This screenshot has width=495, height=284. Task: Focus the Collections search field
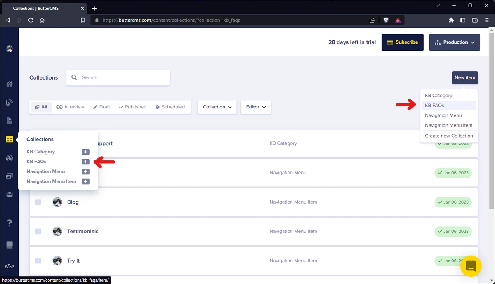tap(118, 77)
